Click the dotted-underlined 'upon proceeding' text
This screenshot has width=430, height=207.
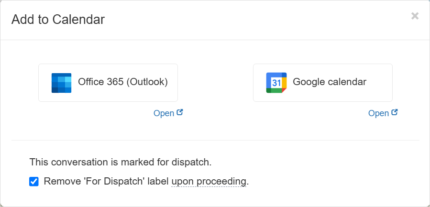(209, 182)
